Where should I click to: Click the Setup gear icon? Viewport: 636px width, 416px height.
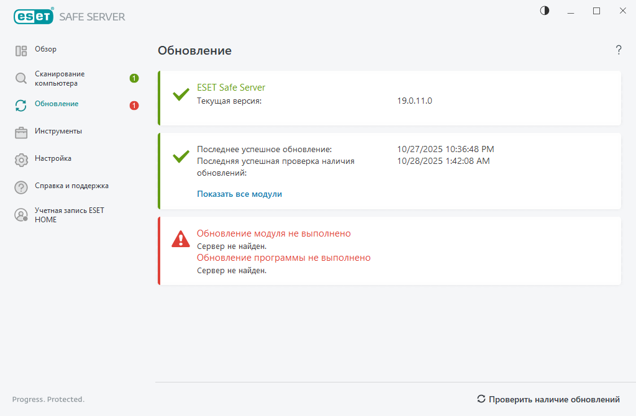coord(21,160)
